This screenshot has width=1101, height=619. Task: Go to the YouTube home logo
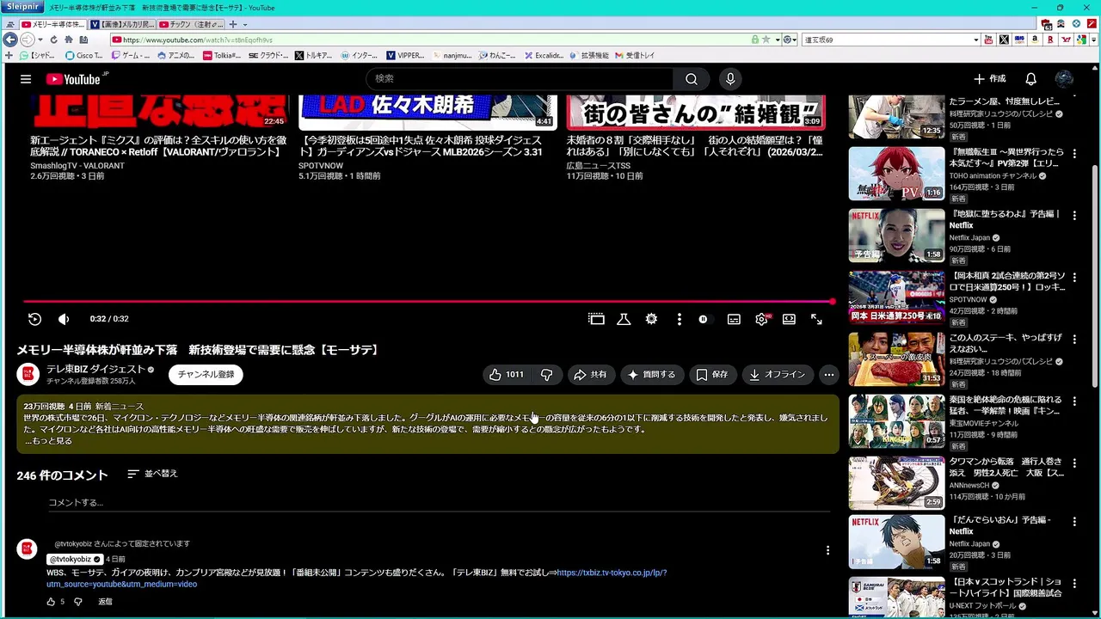[73, 79]
